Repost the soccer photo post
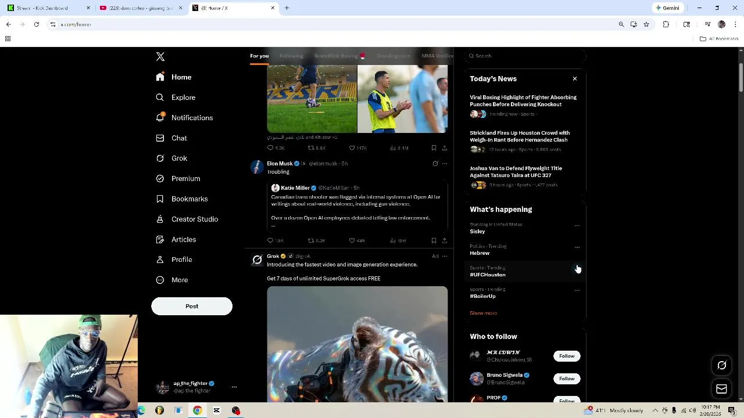The width and height of the screenshot is (744, 418). [x=317, y=148]
